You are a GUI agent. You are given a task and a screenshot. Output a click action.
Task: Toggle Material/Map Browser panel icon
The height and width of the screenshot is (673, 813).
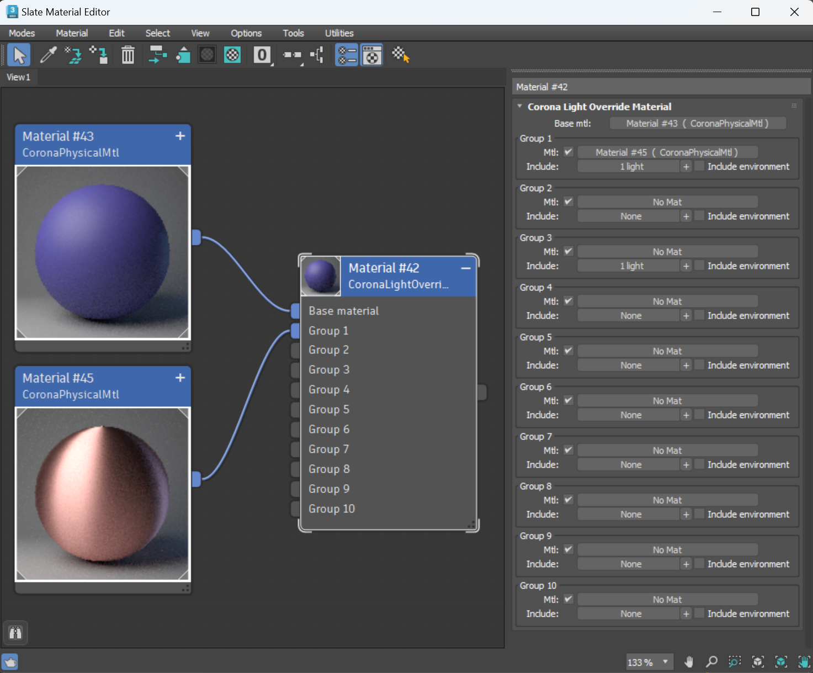pos(347,55)
